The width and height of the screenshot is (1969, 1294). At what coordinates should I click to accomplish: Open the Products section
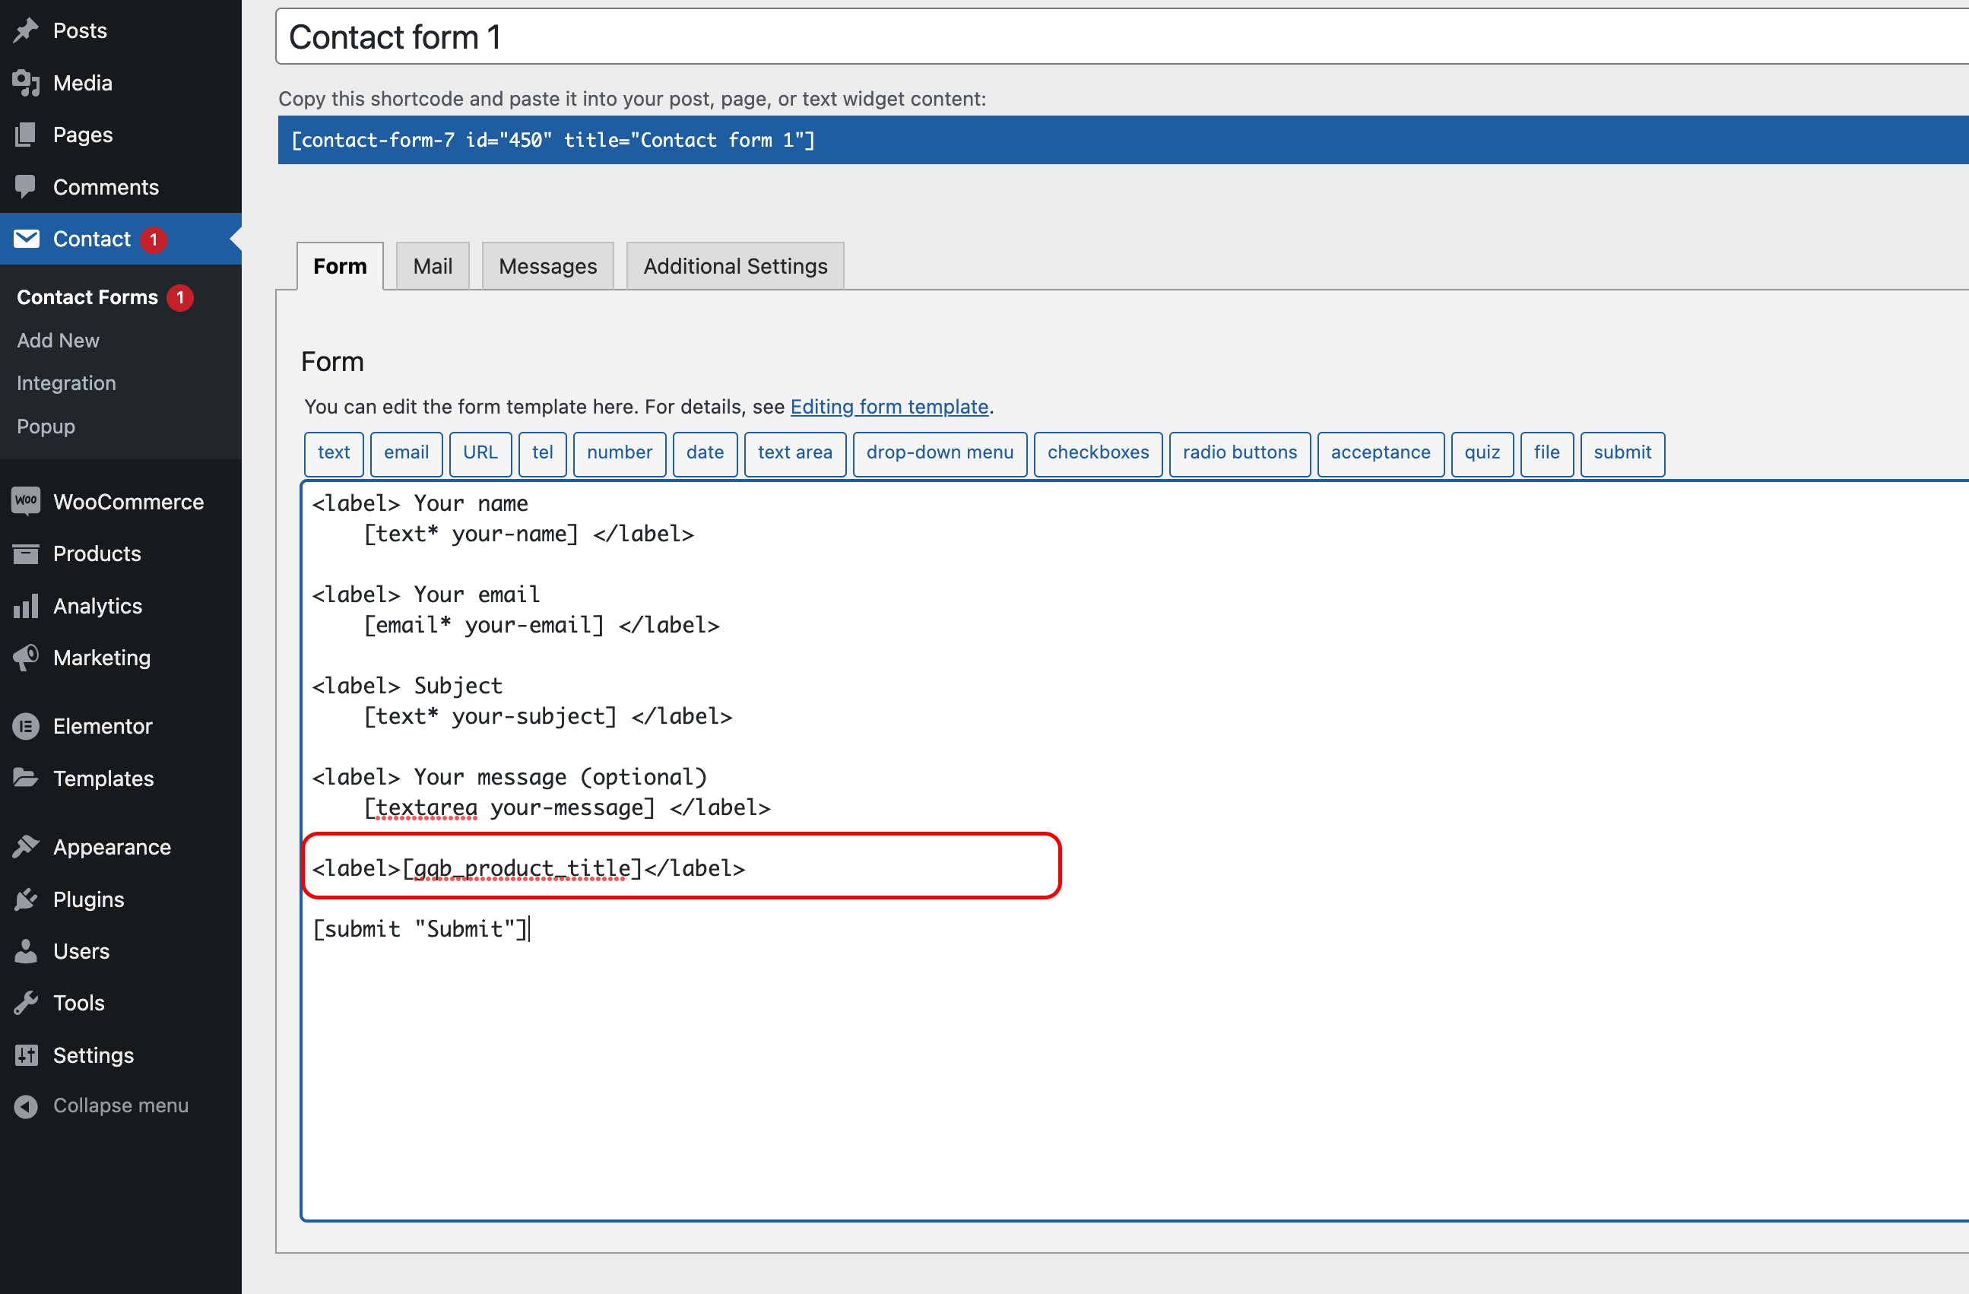(96, 553)
